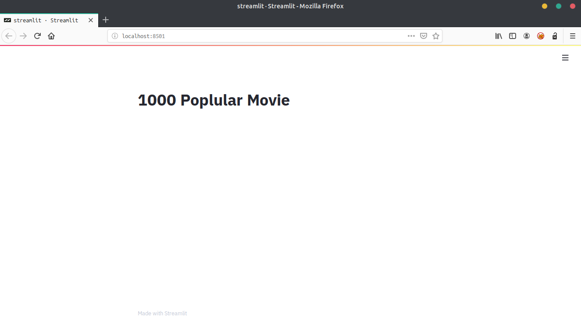
Task: Go back one page in Firefox
Action: pos(9,36)
